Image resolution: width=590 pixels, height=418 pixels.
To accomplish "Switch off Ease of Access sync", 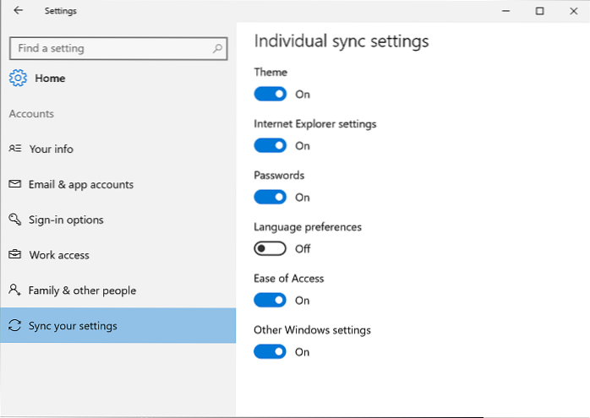I will coord(270,300).
